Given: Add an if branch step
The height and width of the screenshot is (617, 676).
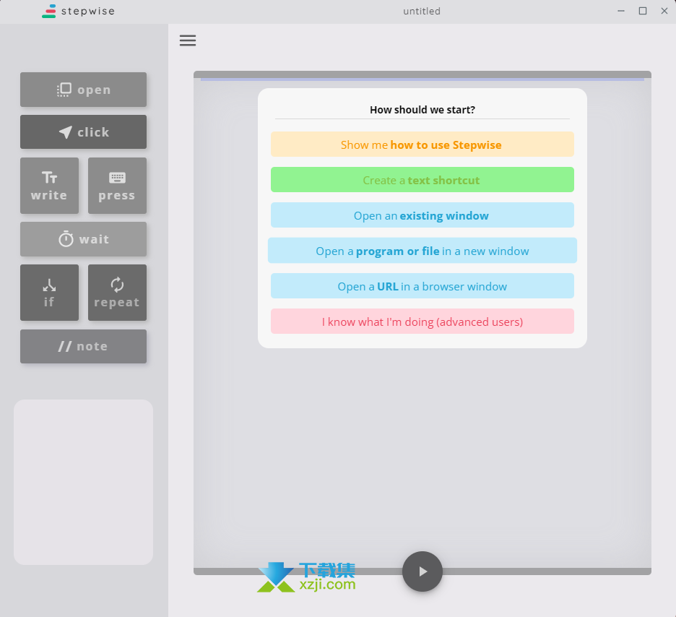Looking at the screenshot, I should pos(49,293).
